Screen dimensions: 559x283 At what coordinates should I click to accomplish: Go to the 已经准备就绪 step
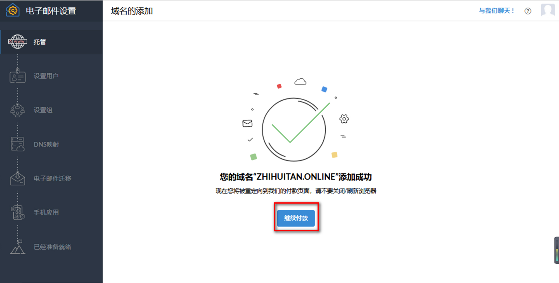click(51, 247)
